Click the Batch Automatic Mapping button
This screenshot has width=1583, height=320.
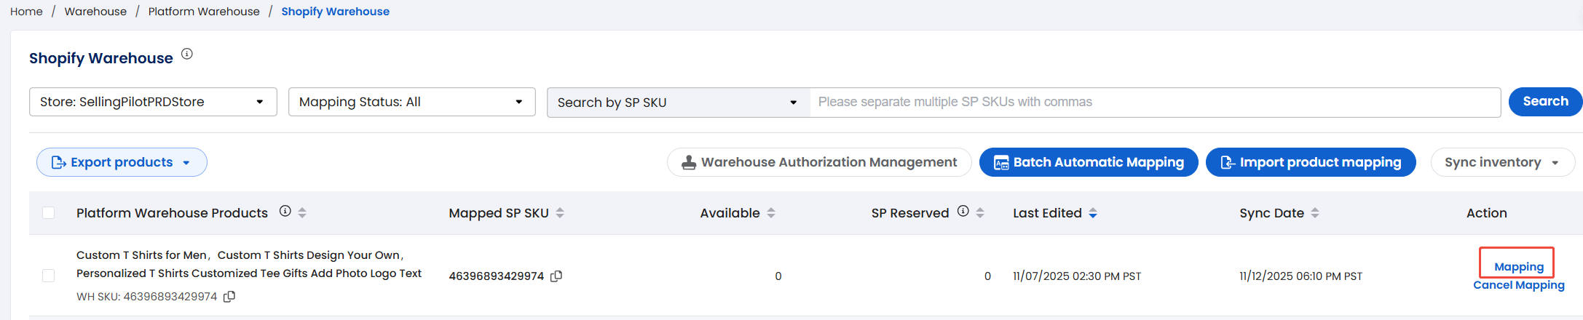point(1089,162)
